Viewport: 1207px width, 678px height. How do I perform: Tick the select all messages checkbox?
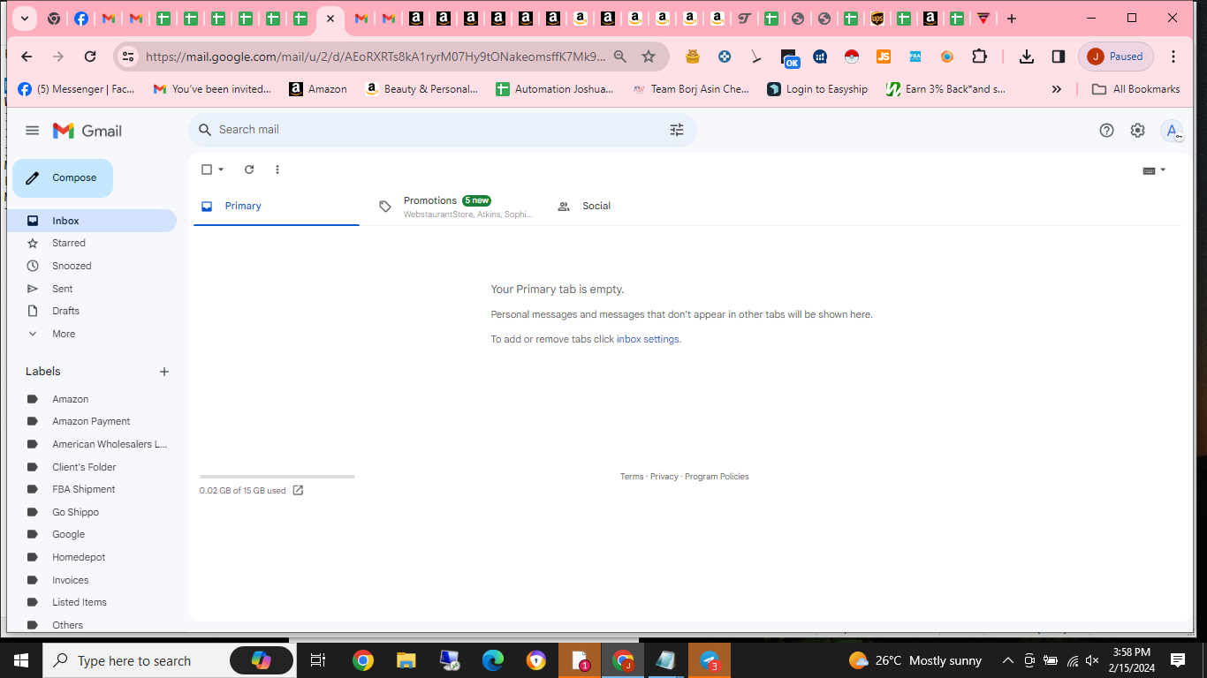click(x=207, y=169)
